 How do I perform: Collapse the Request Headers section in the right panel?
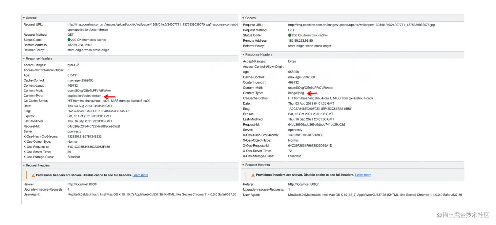tap(243, 165)
